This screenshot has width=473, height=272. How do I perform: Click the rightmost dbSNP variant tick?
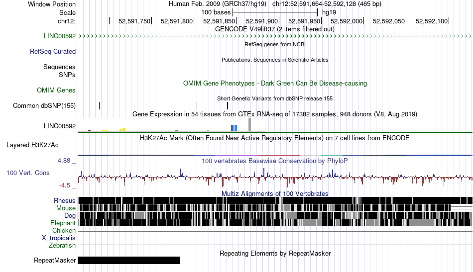click(x=292, y=106)
